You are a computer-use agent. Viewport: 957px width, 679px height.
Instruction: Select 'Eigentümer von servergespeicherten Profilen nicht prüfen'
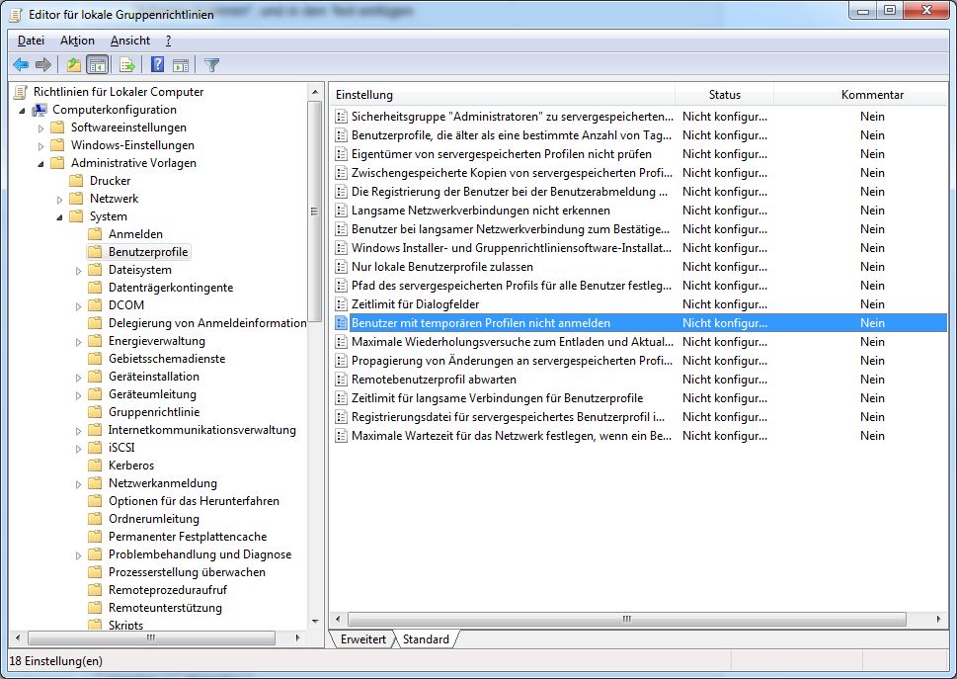point(640,154)
